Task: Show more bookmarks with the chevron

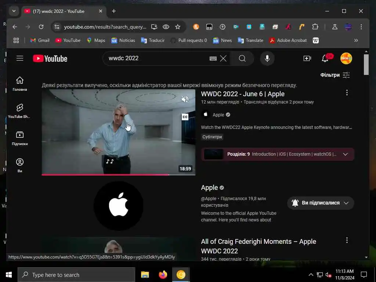Action: pos(356,40)
